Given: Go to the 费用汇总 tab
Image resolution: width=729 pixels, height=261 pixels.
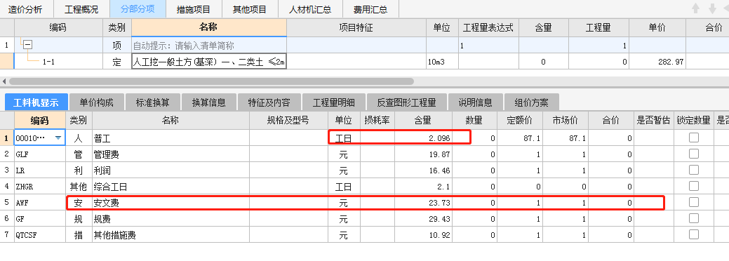Looking at the screenshot, I should 370,9.
